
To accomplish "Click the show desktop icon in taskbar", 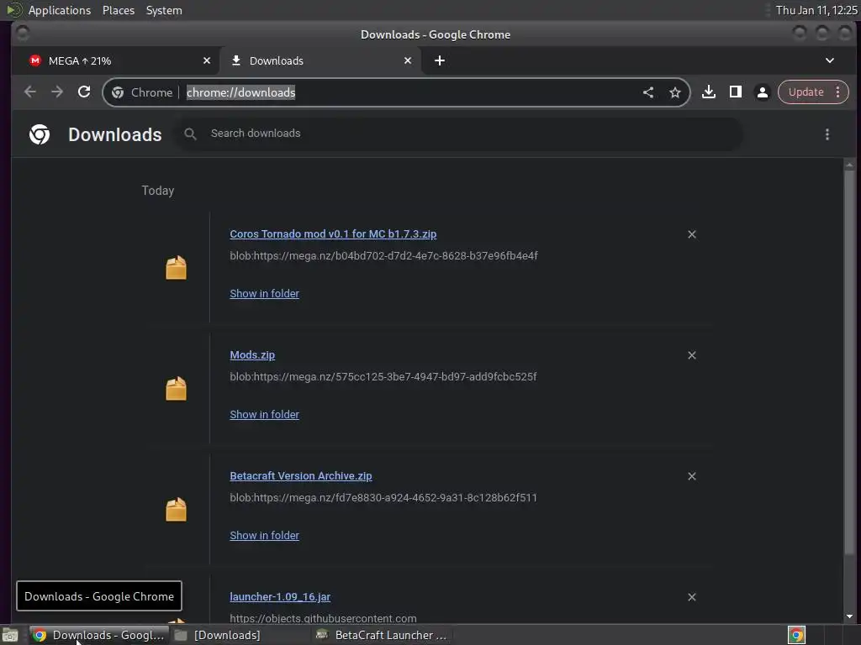I will point(10,636).
